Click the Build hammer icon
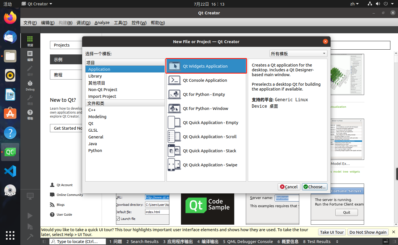398x245 pixels. 30,237
